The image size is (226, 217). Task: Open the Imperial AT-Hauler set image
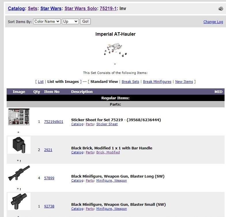115,50
